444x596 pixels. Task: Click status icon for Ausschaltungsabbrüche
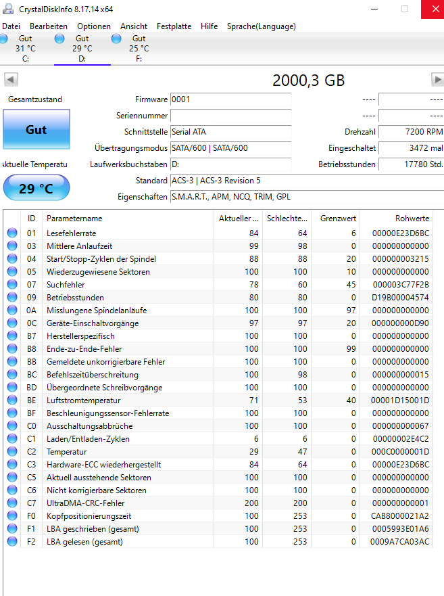(x=12, y=426)
